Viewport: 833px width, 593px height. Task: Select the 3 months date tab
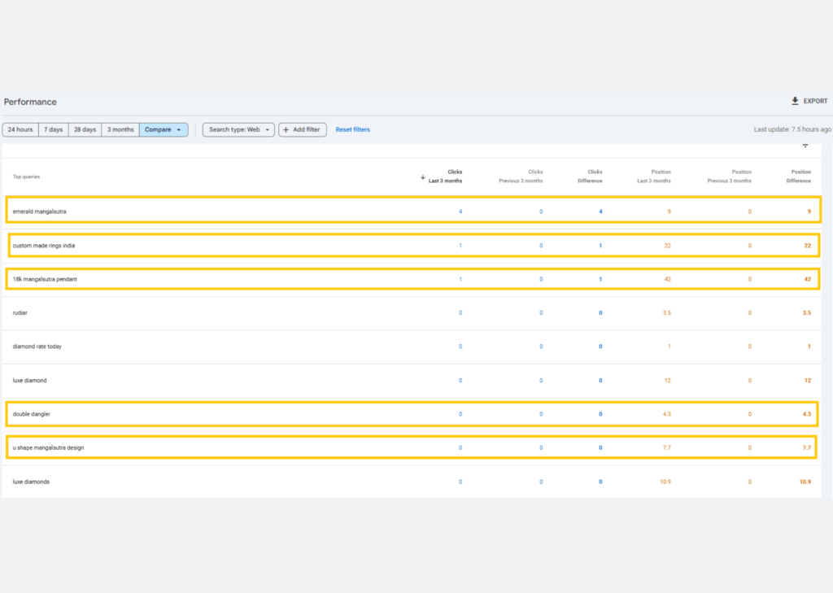(120, 130)
